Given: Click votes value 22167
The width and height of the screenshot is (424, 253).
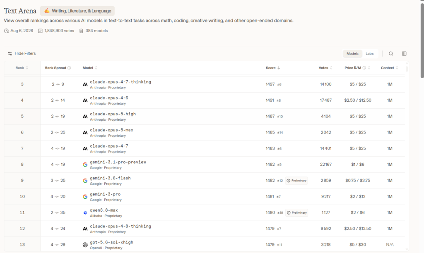Looking at the screenshot, I should 326,165.
